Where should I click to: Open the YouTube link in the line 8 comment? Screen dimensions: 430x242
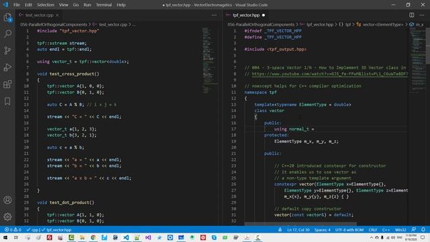(330, 74)
